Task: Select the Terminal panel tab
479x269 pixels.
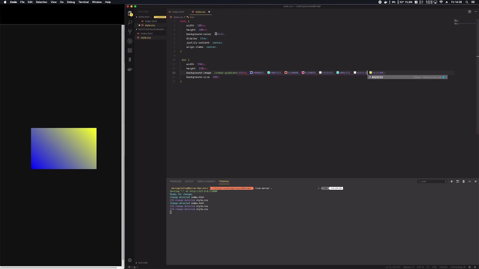Action: coord(224,182)
